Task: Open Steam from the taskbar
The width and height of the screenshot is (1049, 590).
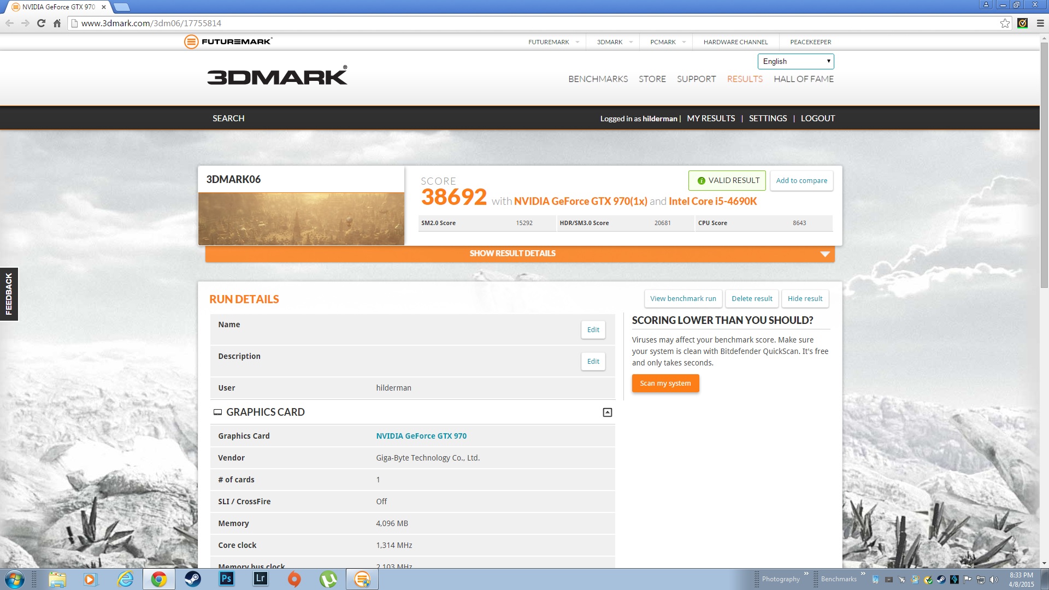Action: [192, 579]
